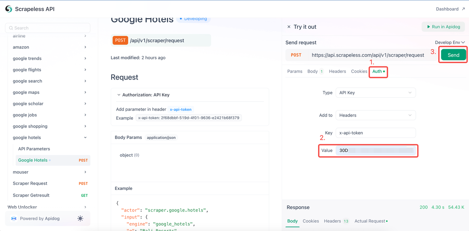
Task: Open the response Headers 13 tab
Action: coord(336,221)
